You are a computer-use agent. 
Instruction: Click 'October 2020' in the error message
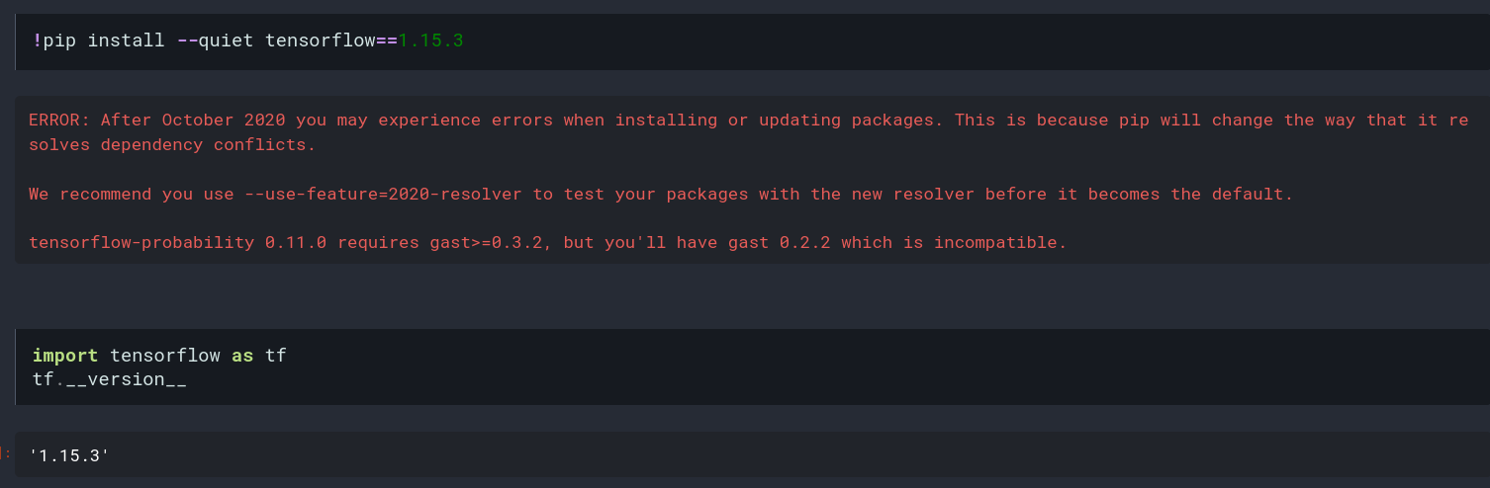[224, 121]
